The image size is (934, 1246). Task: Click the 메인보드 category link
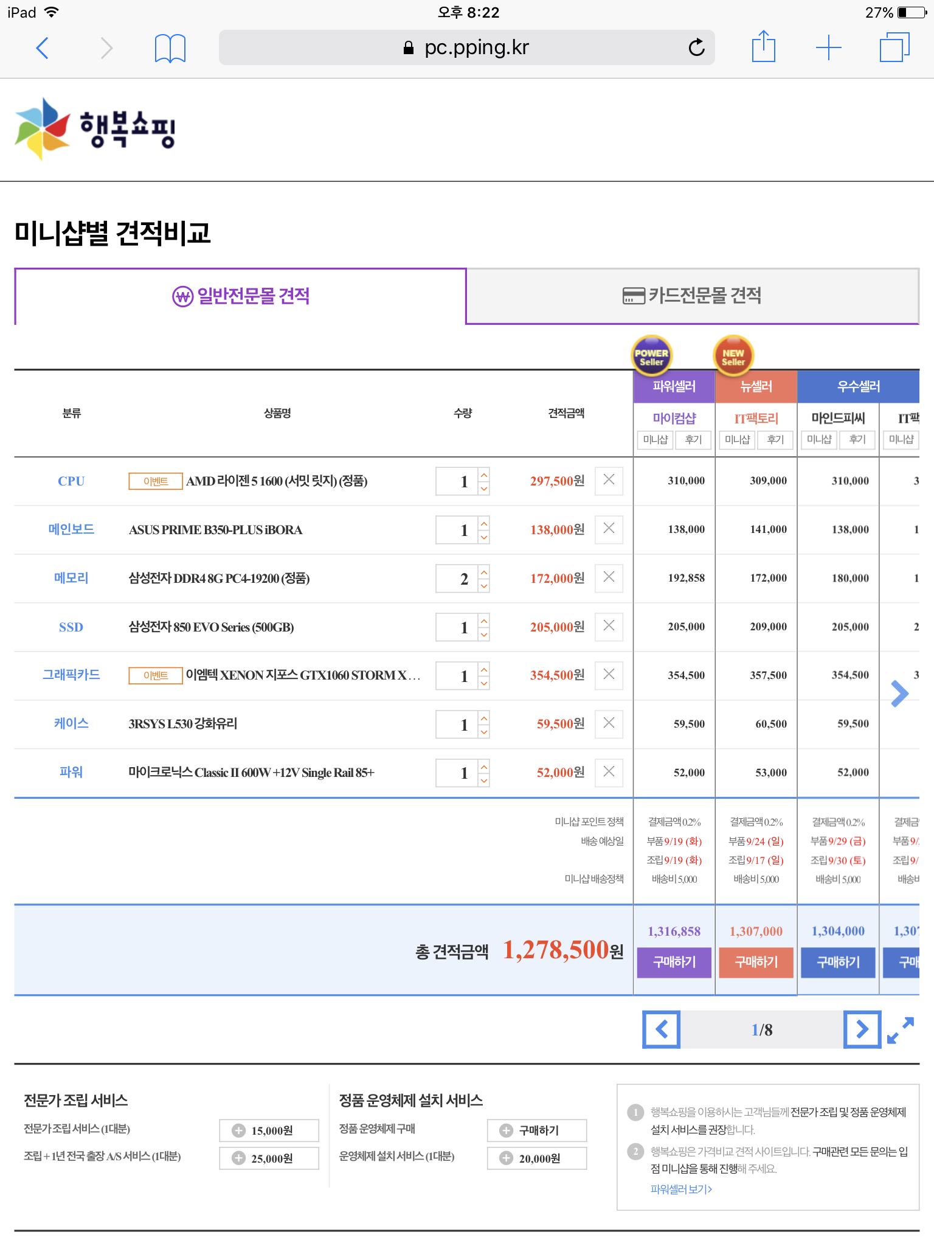(x=71, y=529)
